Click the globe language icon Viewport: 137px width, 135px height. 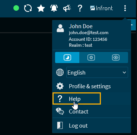click(x=60, y=72)
